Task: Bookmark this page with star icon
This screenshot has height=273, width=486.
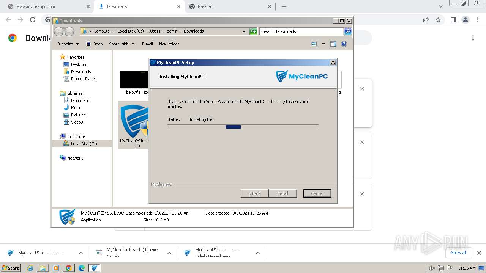Action: pos(438,20)
